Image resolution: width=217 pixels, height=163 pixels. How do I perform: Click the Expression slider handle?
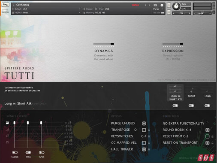pyautogui.click(x=181, y=44)
